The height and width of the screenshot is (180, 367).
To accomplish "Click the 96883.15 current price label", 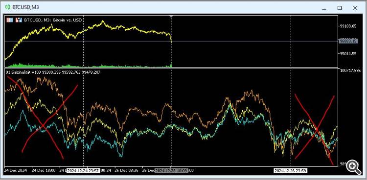I will tap(347, 41).
